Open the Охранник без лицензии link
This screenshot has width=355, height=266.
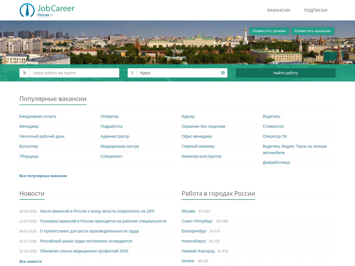tap(203, 126)
